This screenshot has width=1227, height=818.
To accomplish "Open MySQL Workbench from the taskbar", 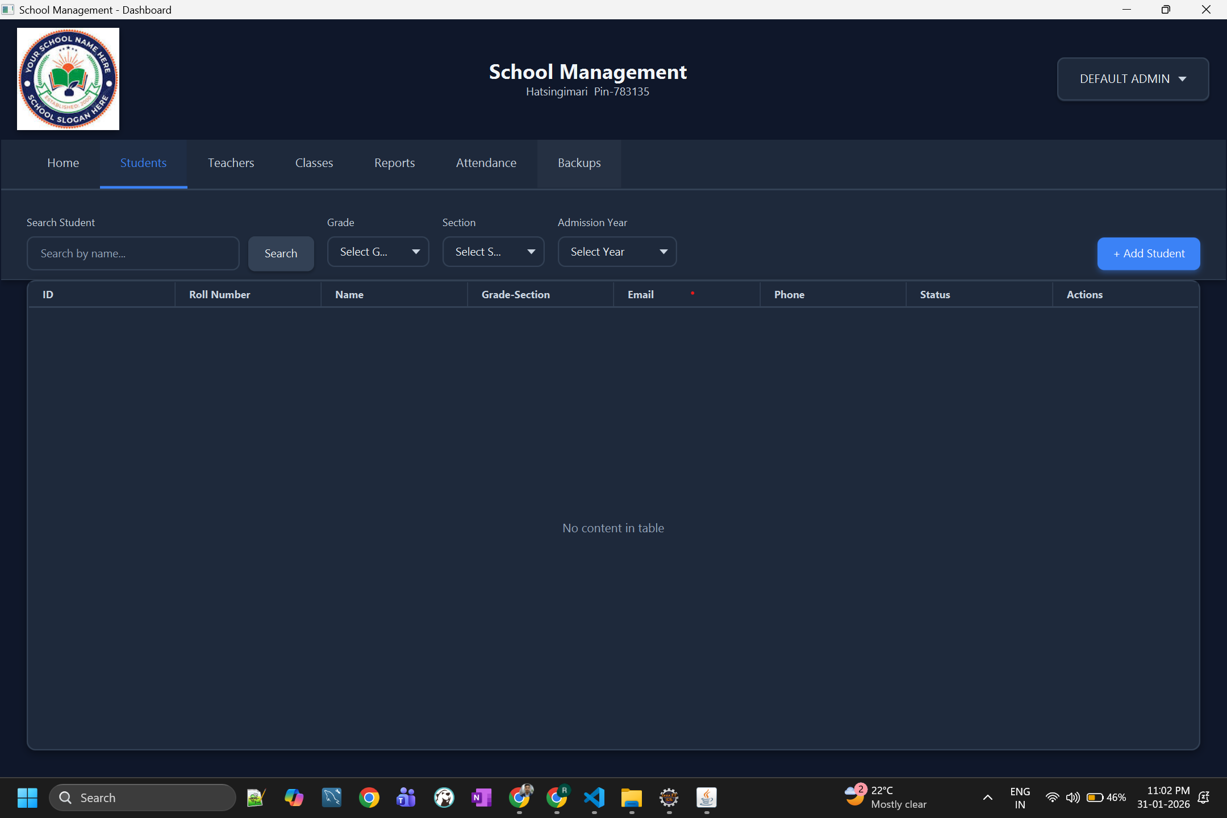I will point(331,798).
